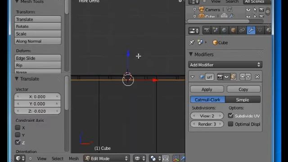This screenshot has width=288, height=162.
Task: Open the Object Constraints chain-link tab
Action: pos(242,30)
